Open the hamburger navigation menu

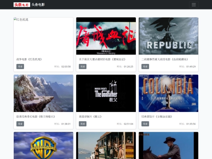(194, 5)
